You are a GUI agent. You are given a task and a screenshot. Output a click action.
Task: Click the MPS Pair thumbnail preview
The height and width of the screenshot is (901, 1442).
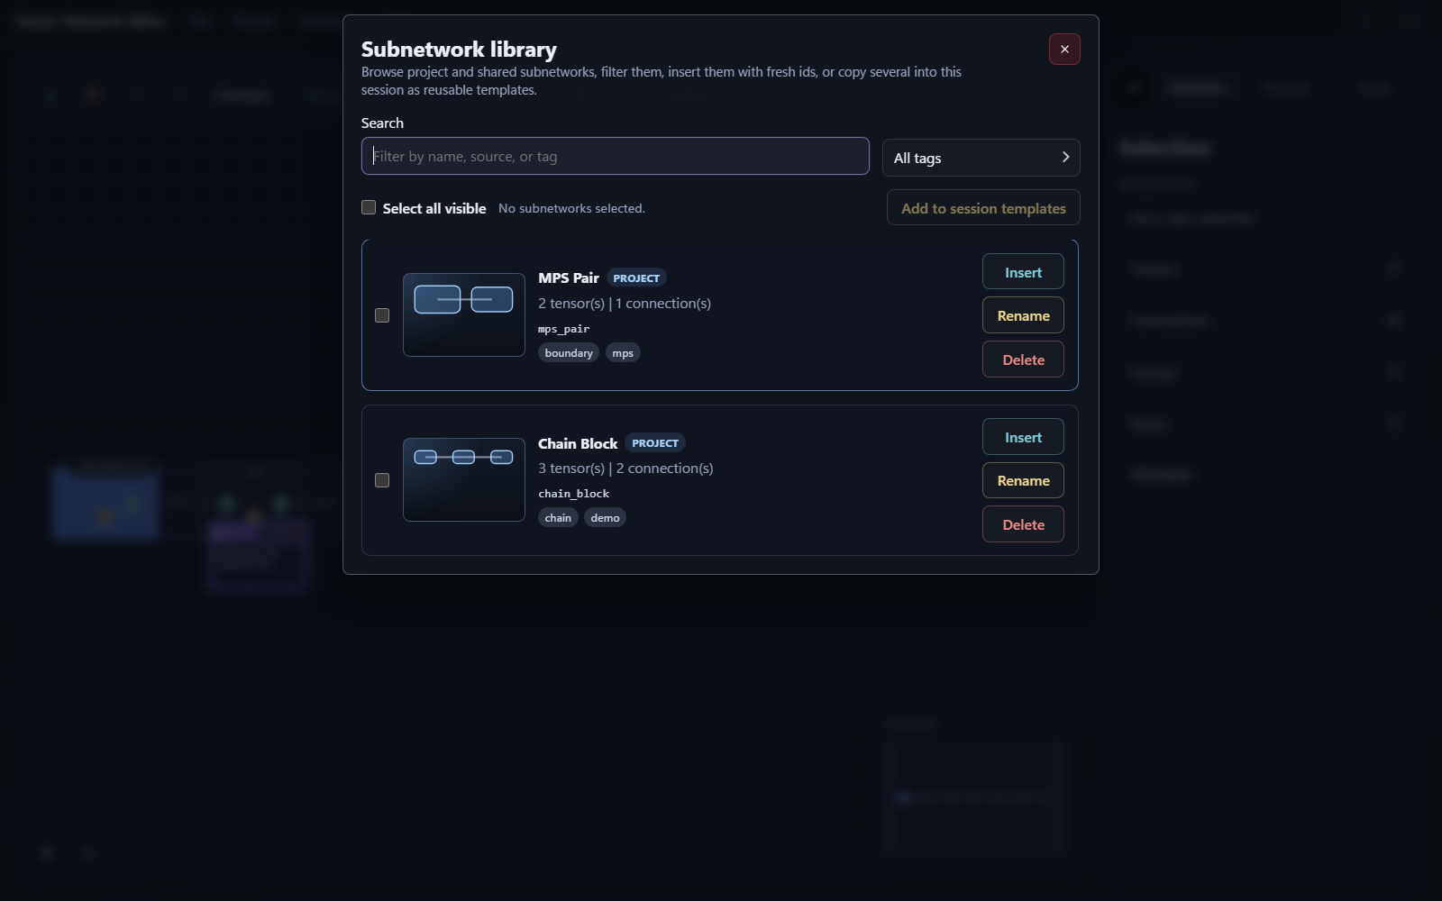[x=464, y=314]
